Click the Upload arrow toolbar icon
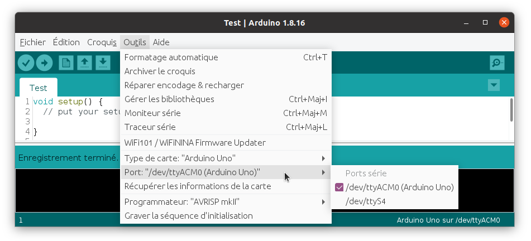 pyautogui.click(x=44, y=63)
